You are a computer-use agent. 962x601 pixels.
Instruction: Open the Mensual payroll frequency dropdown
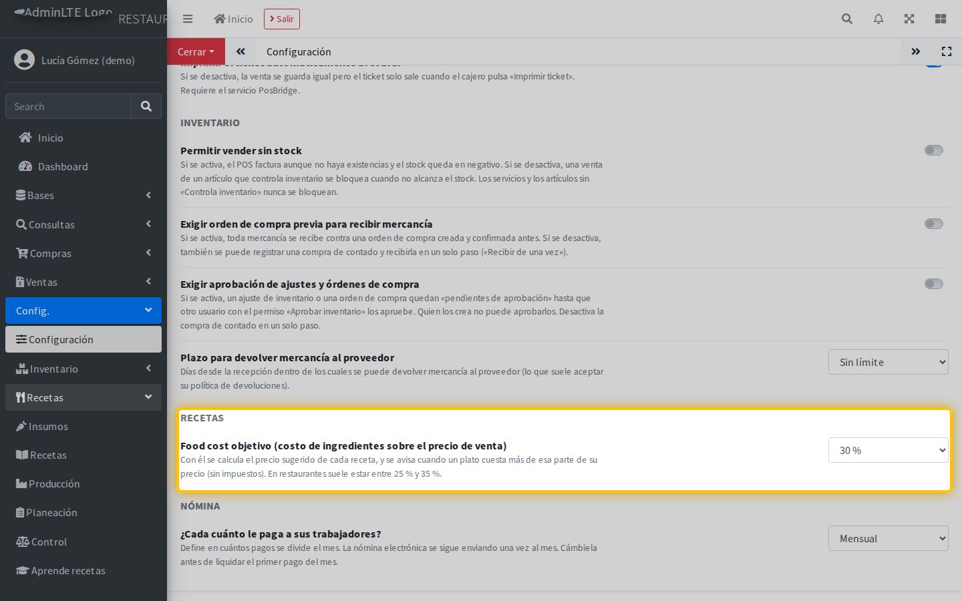pos(888,538)
